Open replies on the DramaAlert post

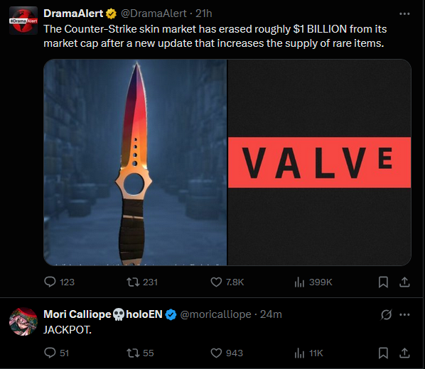point(59,282)
